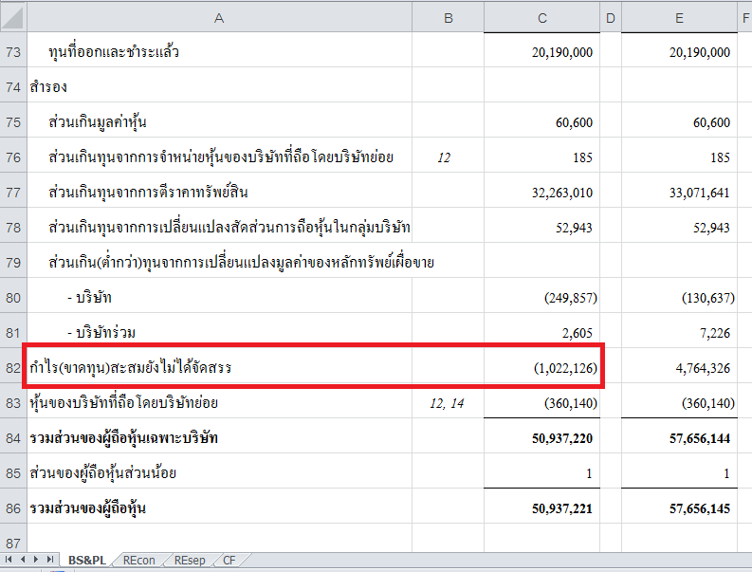Jump to last sheet using navigation arrow
Screen dimensions: 752x572
point(50,560)
